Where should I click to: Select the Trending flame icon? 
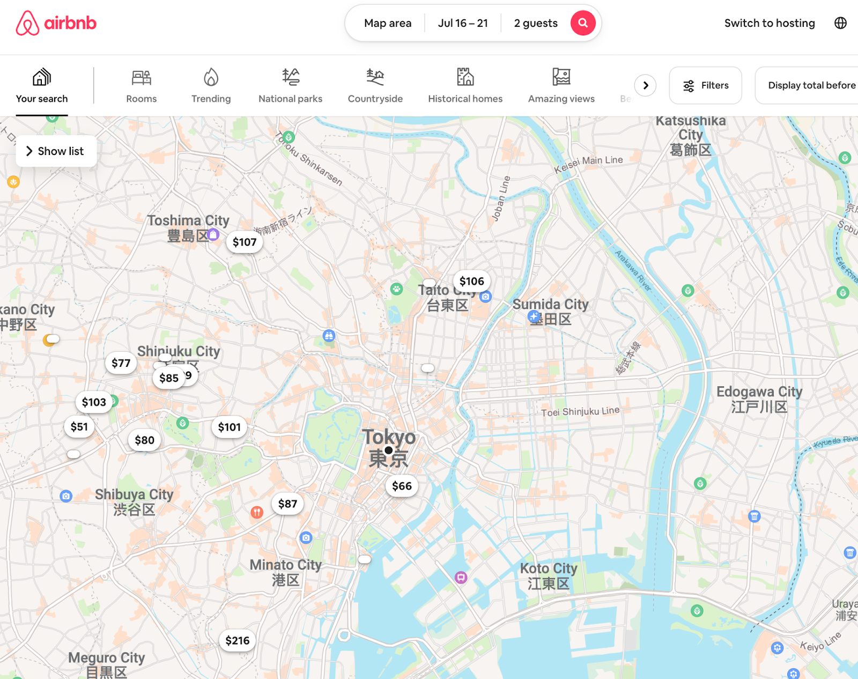(x=211, y=77)
